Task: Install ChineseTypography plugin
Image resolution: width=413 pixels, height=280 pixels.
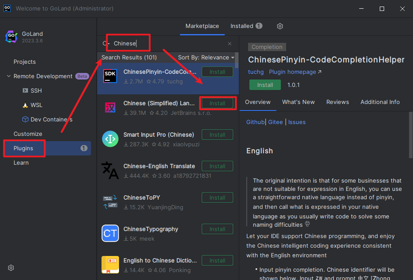Action: [217, 229]
